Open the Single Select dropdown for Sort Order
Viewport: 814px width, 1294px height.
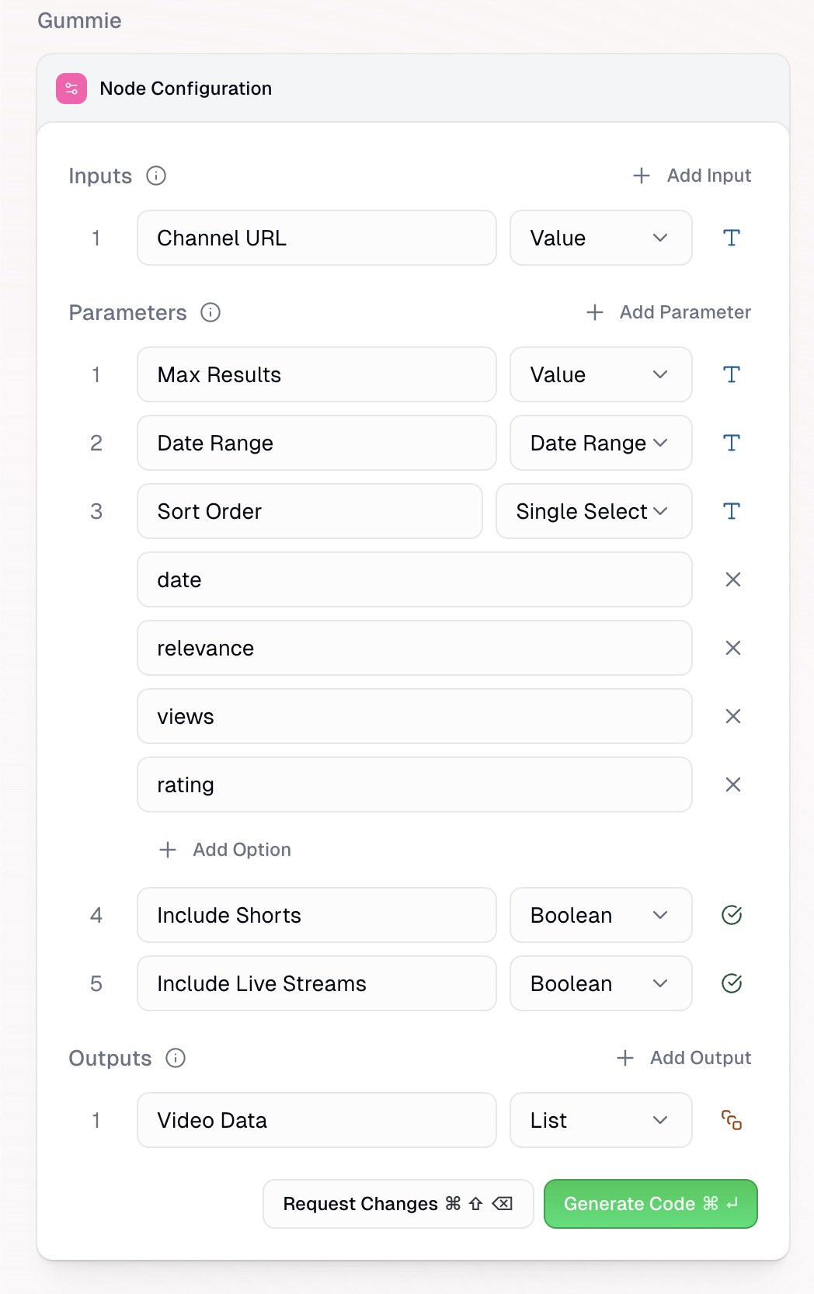pos(593,511)
